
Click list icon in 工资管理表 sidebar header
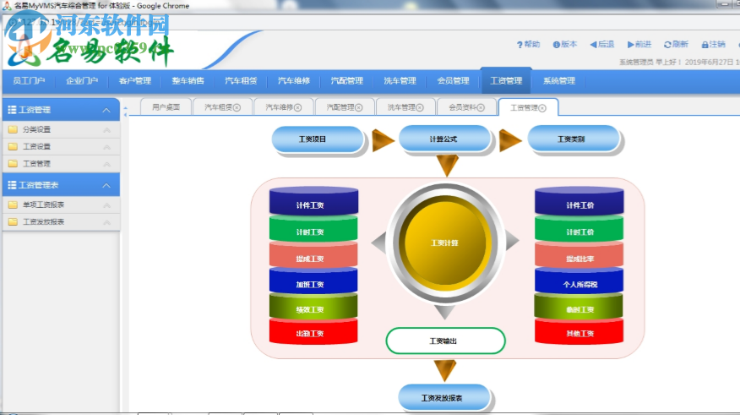[12, 185]
